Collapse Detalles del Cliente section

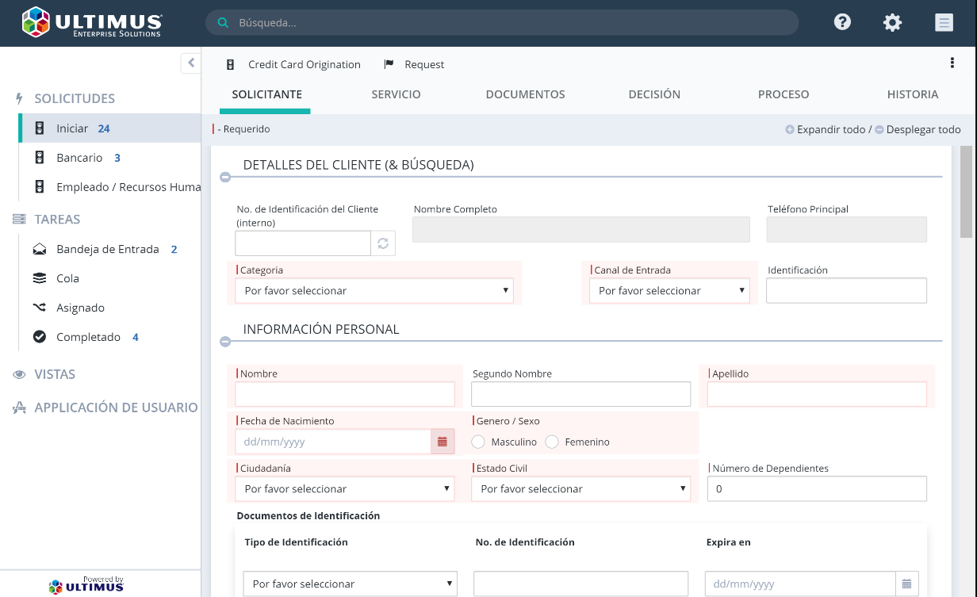click(225, 177)
